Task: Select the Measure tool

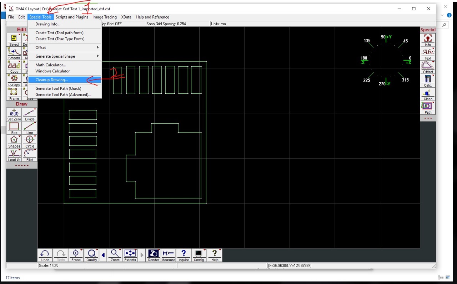Action: (168, 255)
